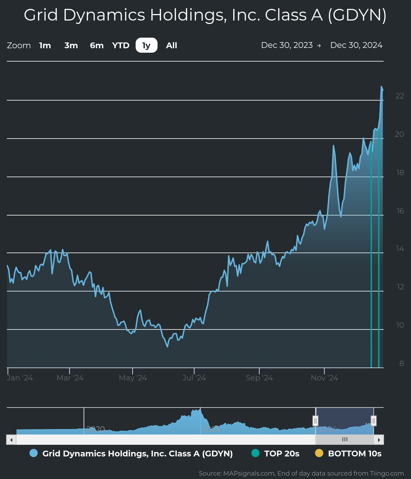
Task: Click the Mar '24 axis label
Action: tap(70, 378)
